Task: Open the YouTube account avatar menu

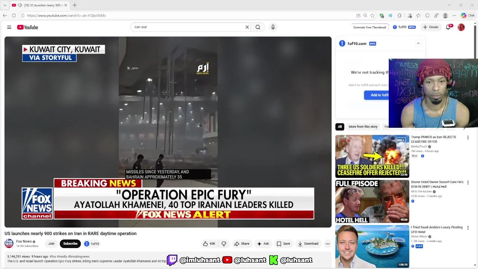Action: pos(461,27)
